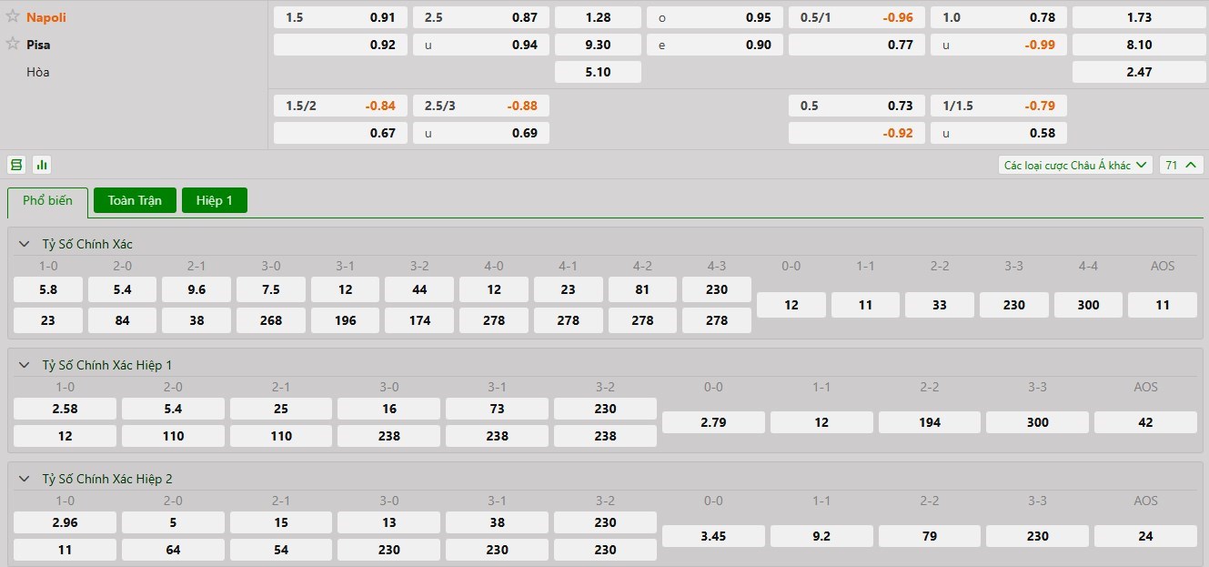This screenshot has height=567, width=1209.
Task: Select odd goals 'o' at 0.95
Action: (x=715, y=17)
